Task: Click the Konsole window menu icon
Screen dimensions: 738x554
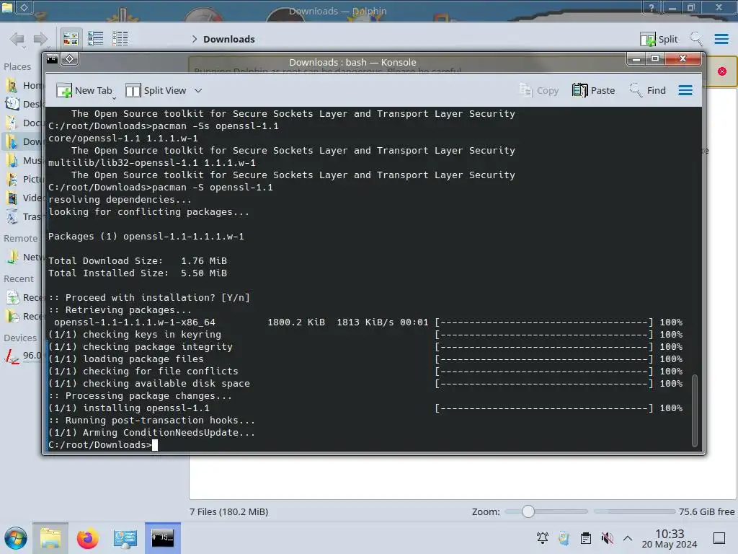Action: (x=52, y=59)
